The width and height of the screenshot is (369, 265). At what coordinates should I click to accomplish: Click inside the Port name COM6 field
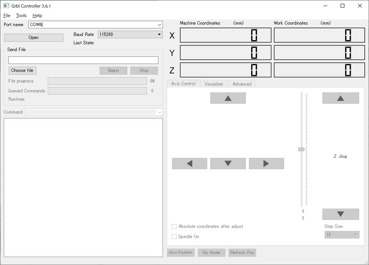click(92, 25)
